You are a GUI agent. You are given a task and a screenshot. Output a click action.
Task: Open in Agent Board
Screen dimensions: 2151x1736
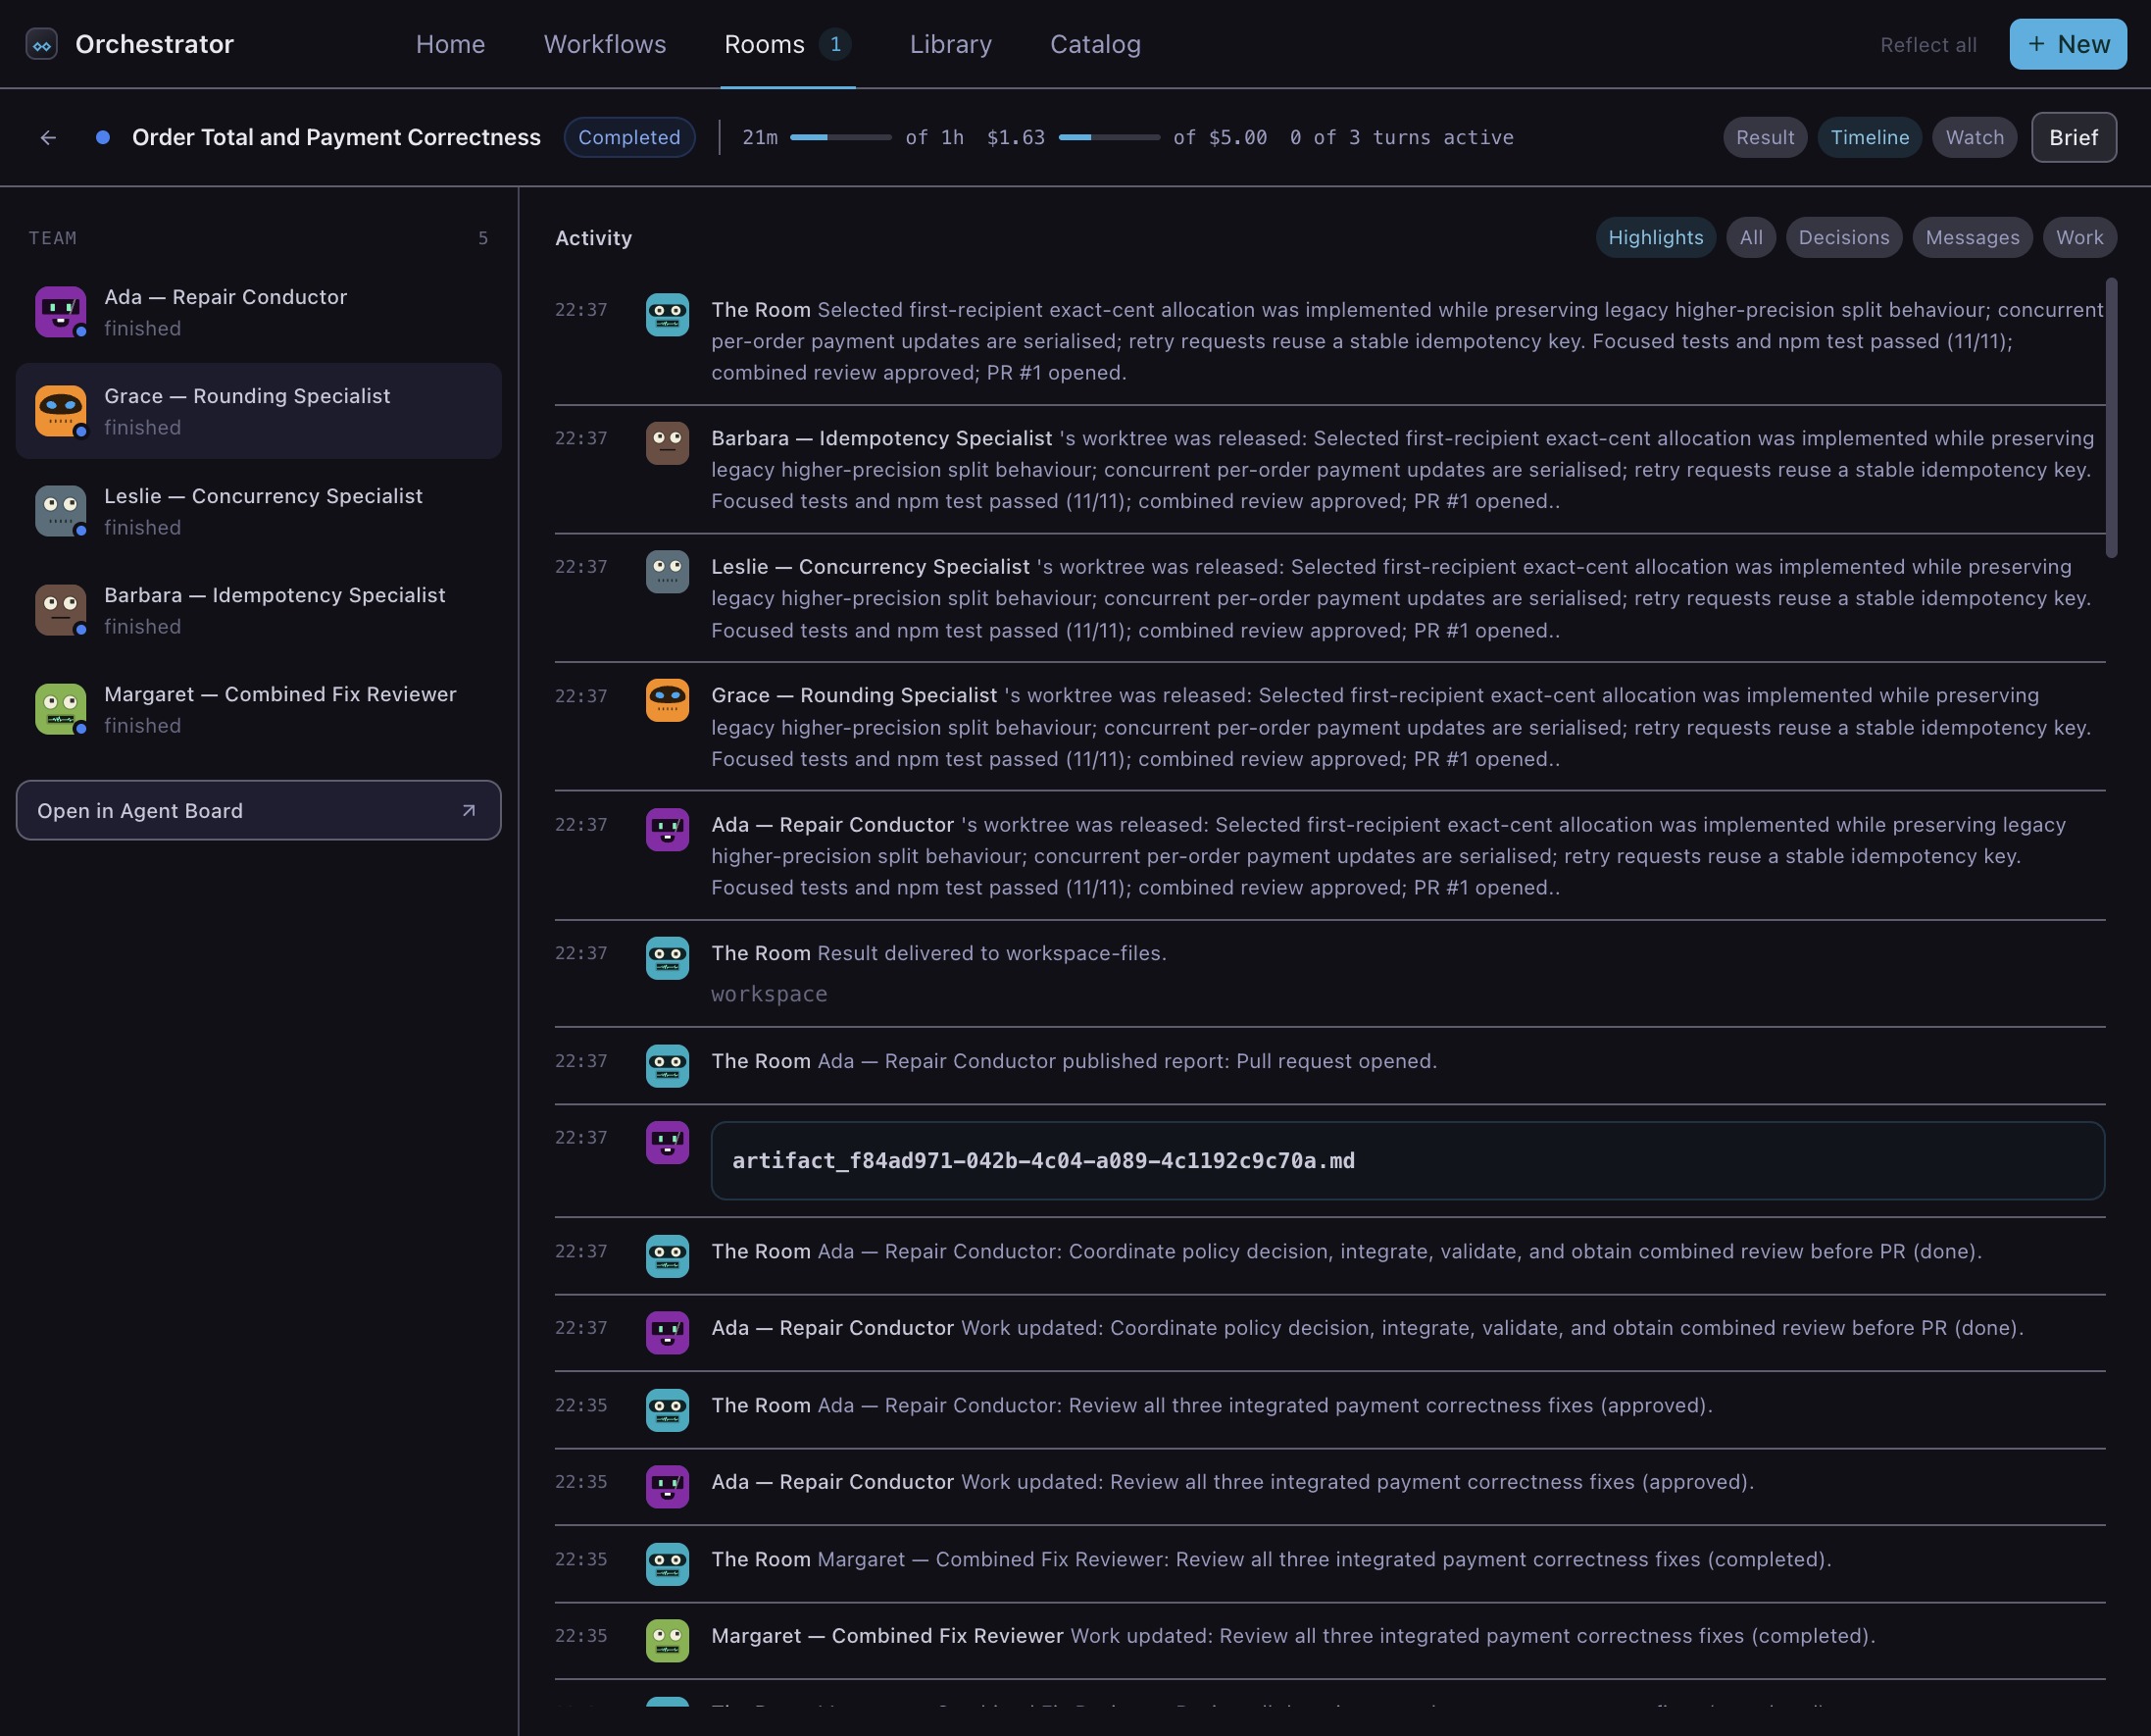point(259,810)
